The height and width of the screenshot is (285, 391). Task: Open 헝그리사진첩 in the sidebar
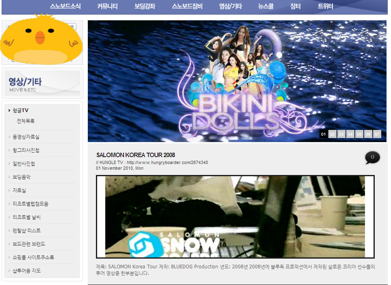[x=26, y=150]
